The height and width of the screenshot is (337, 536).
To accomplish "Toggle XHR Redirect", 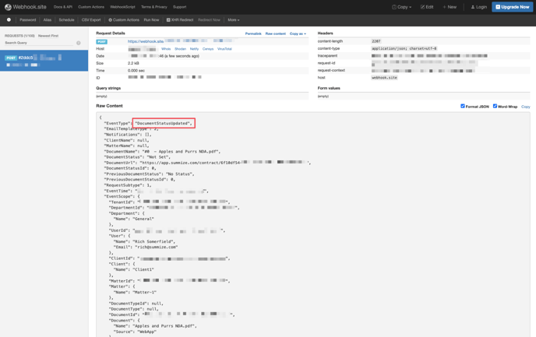I will (180, 19).
